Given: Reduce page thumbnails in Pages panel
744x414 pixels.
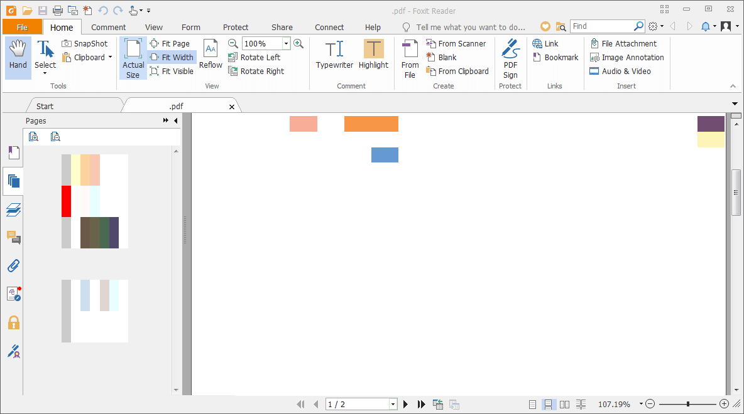Looking at the screenshot, I should tap(55, 137).
